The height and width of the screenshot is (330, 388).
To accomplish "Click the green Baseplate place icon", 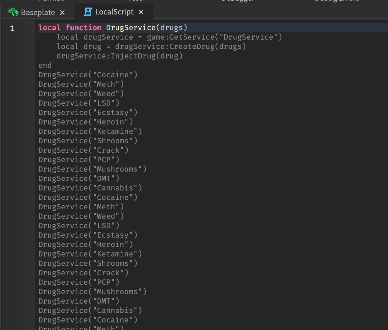I will 13,12.
